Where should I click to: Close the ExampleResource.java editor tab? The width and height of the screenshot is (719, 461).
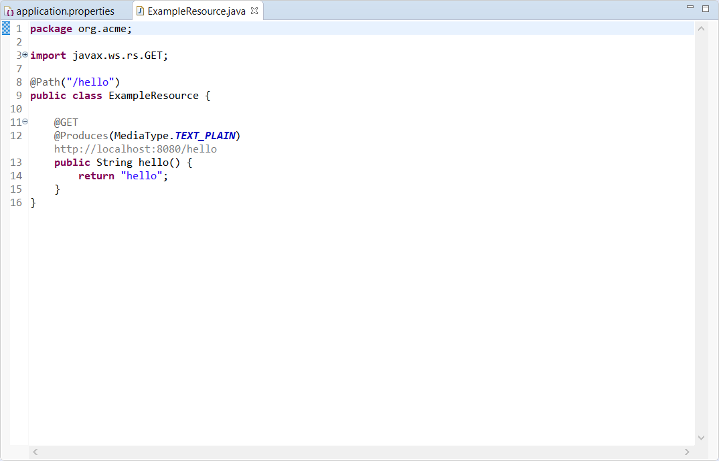click(254, 11)
